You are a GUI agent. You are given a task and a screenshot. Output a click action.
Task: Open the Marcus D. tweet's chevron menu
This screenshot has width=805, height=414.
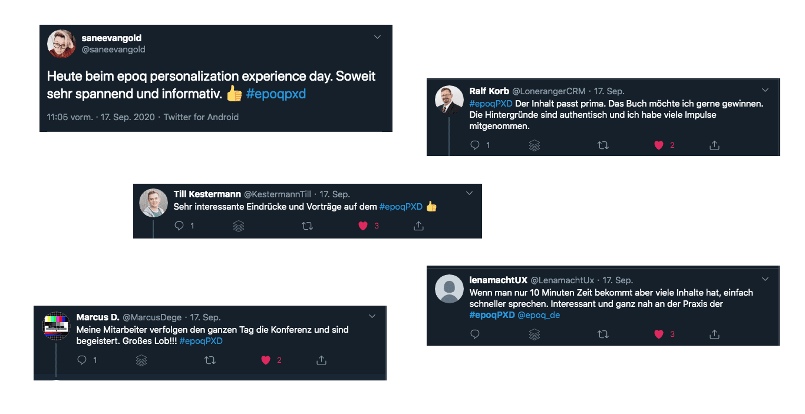click(372, 316)
